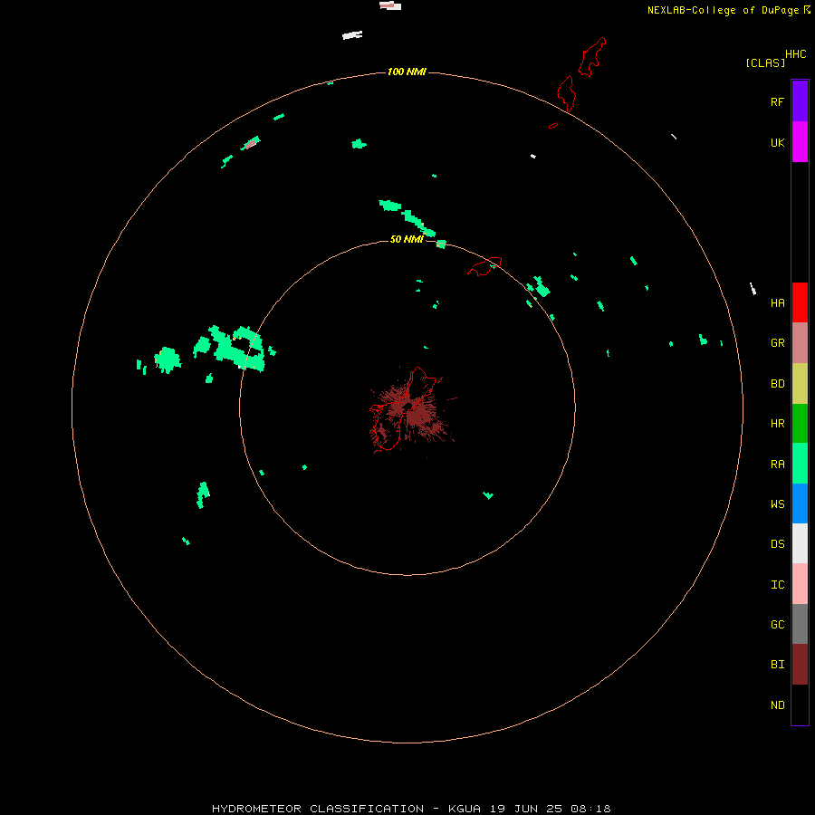815x815 pixels.
Task: Click the [CLAS] units label
Action: [x=765, y=62]
